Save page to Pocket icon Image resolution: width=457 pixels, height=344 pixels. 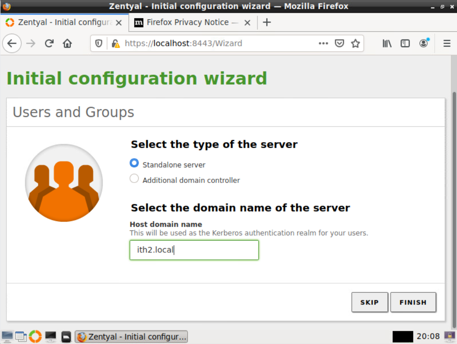point(339,43)
